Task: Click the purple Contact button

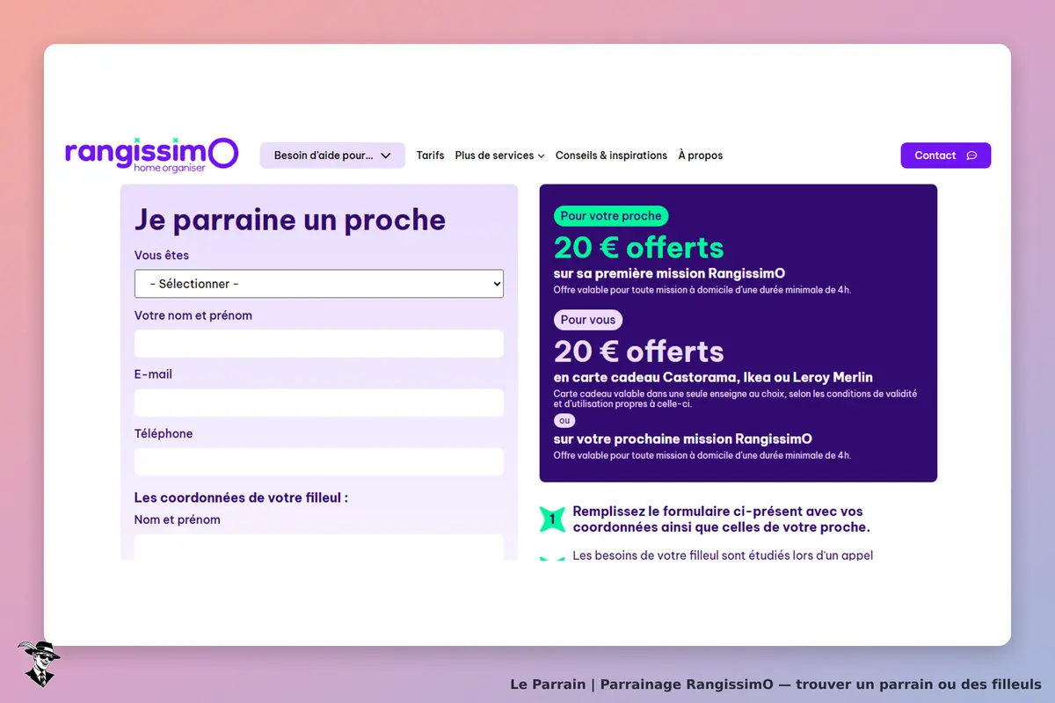Action: point(945,156)
